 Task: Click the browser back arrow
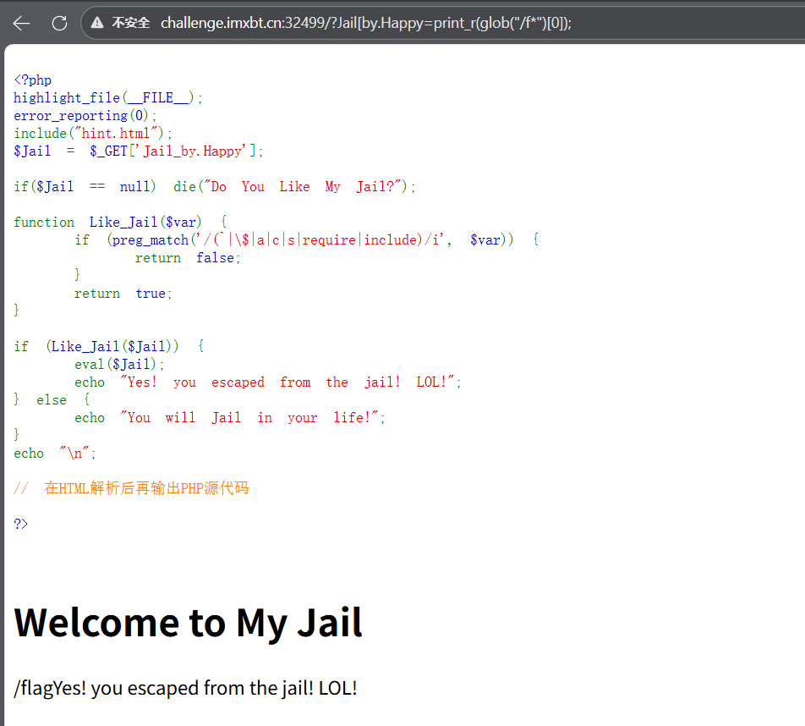22,23
